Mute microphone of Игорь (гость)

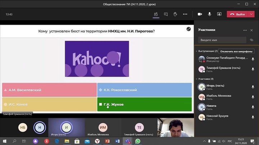253,87
